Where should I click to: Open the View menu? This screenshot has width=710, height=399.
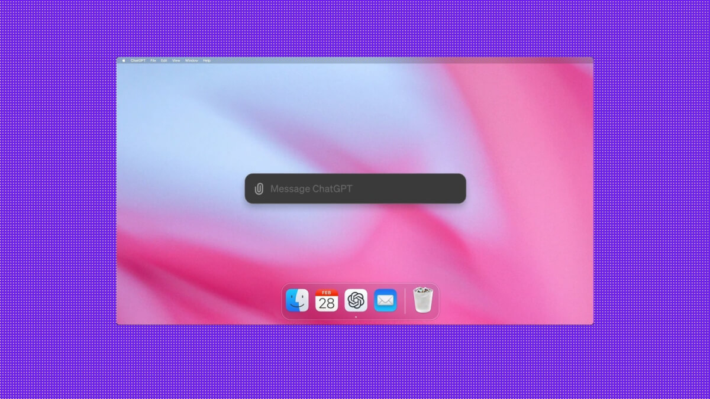(x=176, y=60)
